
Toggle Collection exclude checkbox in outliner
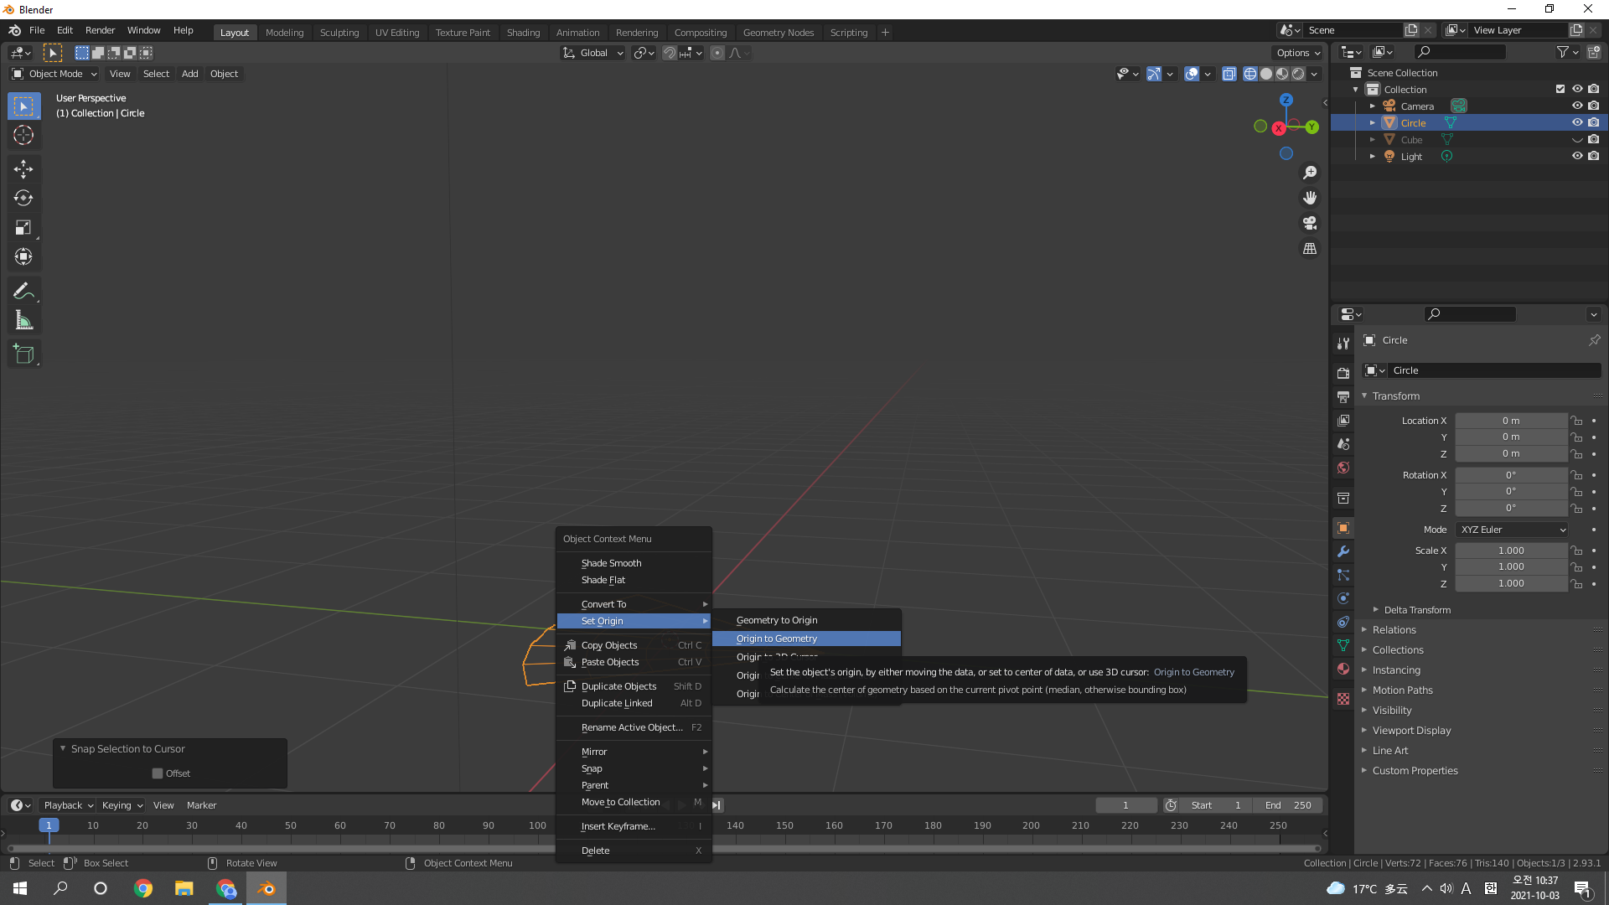click(x=1560, y=90)
